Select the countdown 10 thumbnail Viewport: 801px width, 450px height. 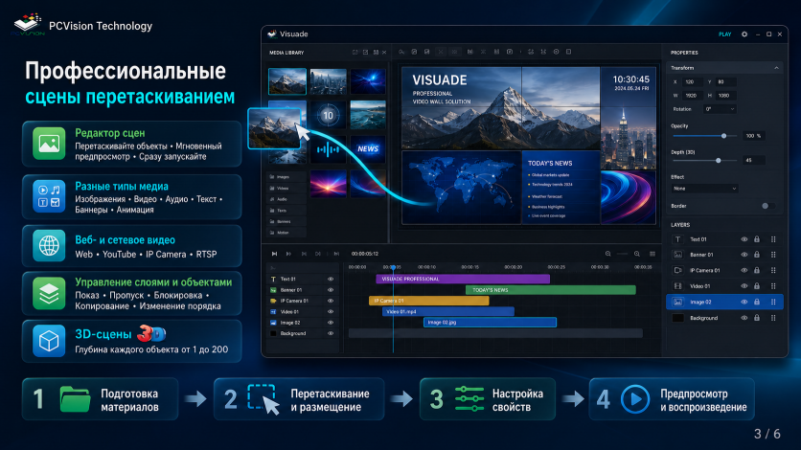tap(328, 115)
